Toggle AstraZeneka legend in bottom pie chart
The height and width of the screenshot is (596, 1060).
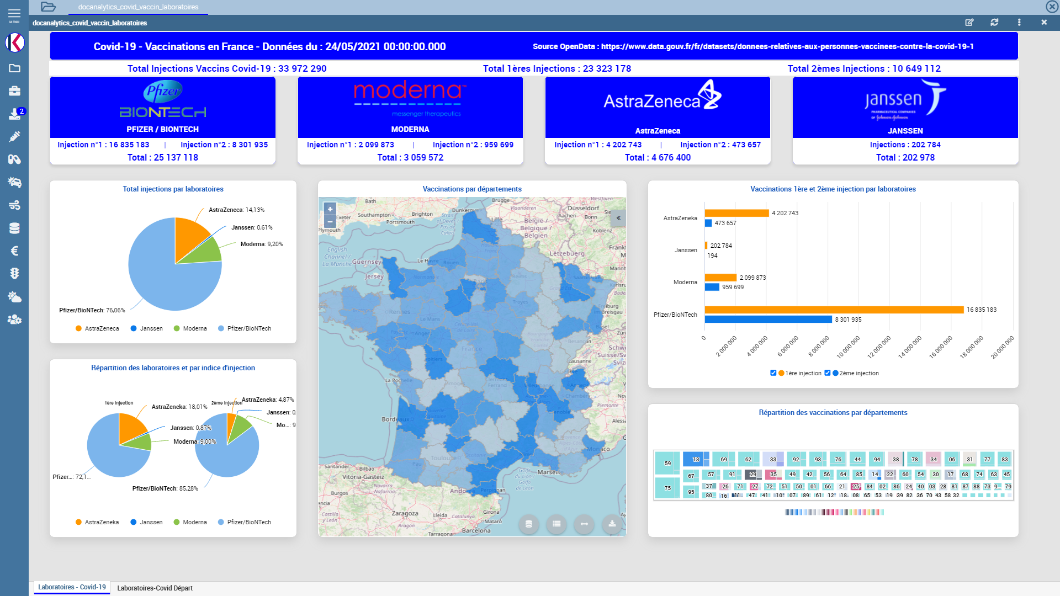point(97,522)
